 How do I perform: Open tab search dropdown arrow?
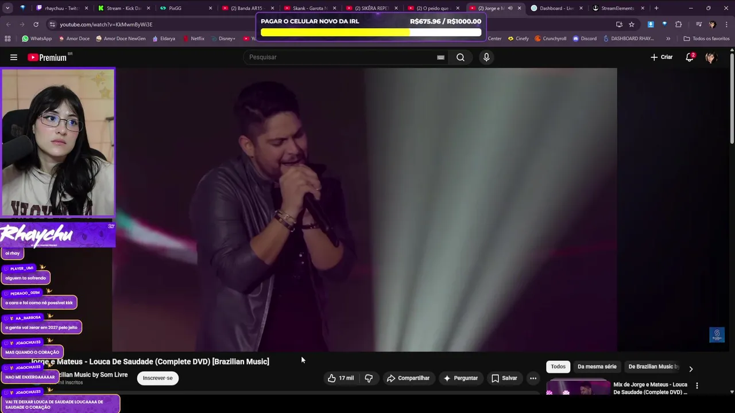pos(8,8)
